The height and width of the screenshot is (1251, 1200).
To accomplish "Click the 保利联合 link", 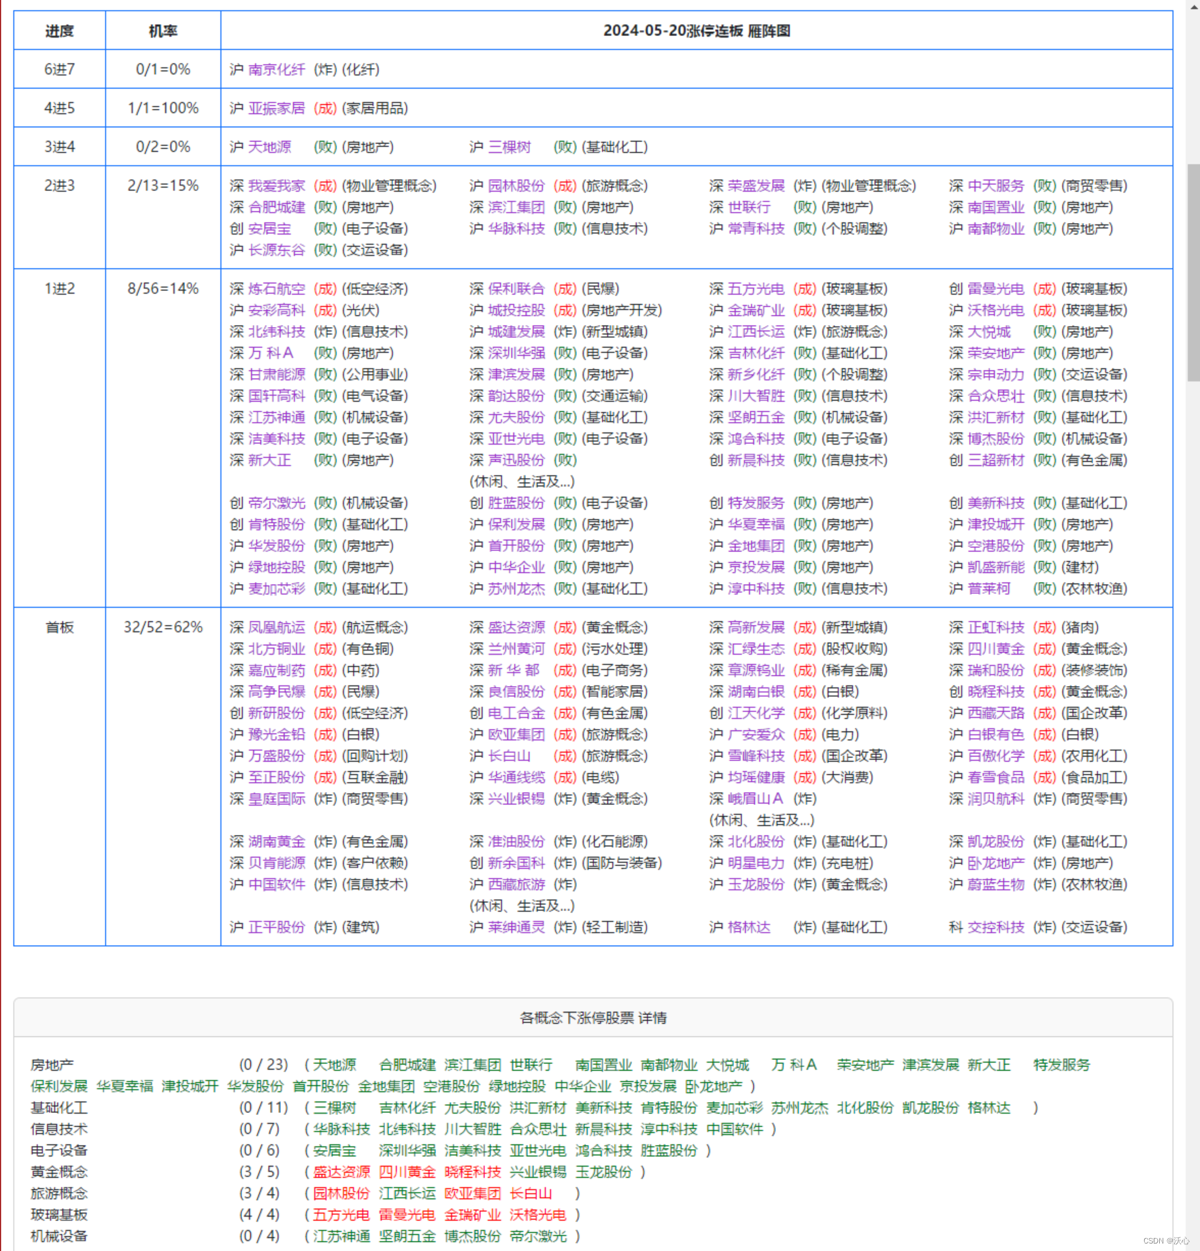I will (x=516, y=289).
